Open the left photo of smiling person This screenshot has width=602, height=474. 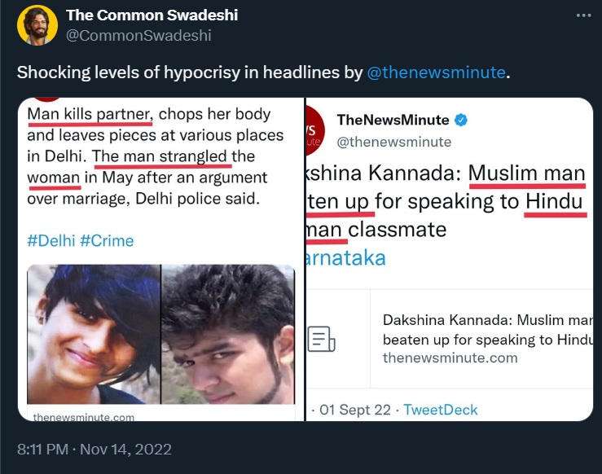[x=94, y=334]
